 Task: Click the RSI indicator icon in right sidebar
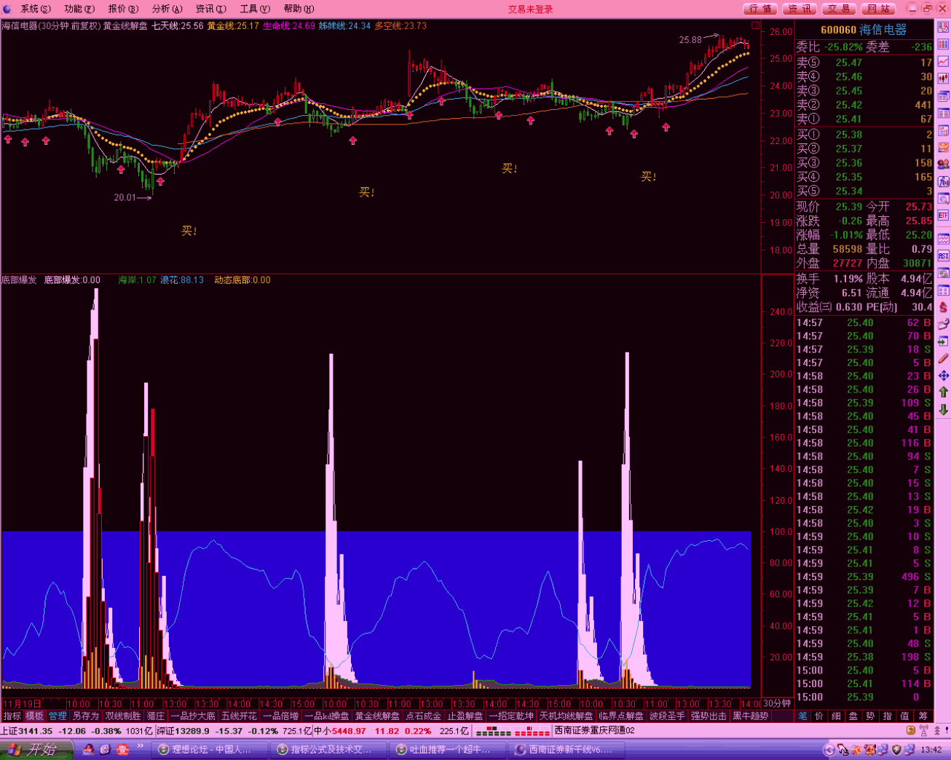click(x=943, y=256)
